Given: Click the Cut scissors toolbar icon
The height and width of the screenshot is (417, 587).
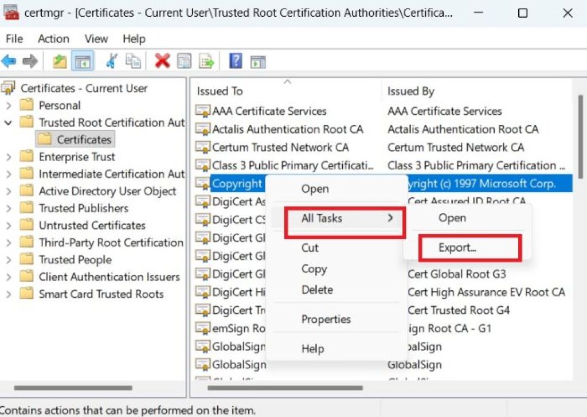Looking at the screenshot, I should 112,61.
